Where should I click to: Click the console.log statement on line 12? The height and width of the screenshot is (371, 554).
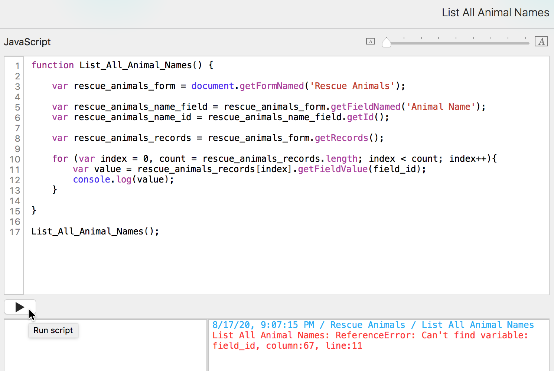tap(123, 180)
